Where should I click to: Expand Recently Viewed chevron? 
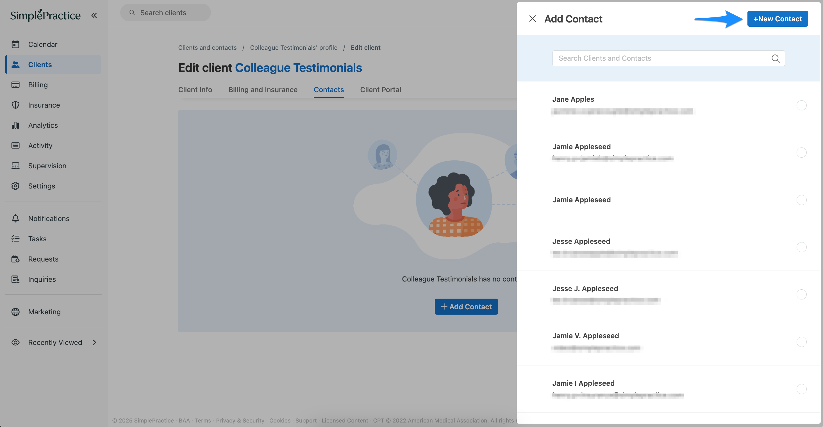click(x=94, y=342)
